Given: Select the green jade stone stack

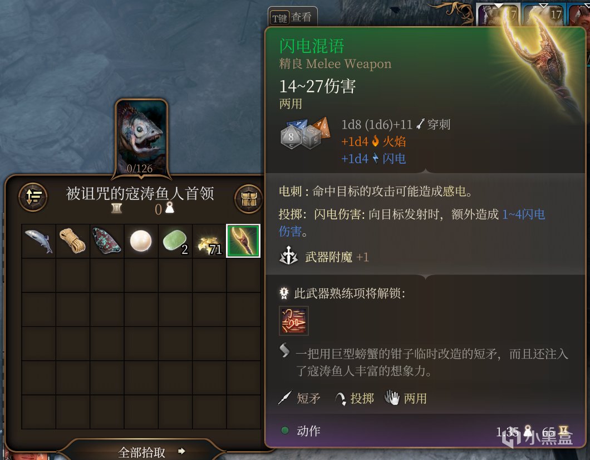Looking at the screenshot, I should 175,241.
